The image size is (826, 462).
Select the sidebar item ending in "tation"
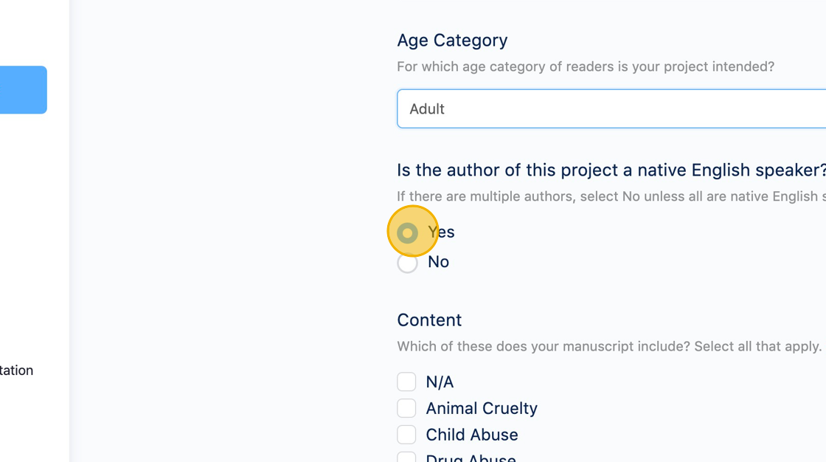pos(16,370)
